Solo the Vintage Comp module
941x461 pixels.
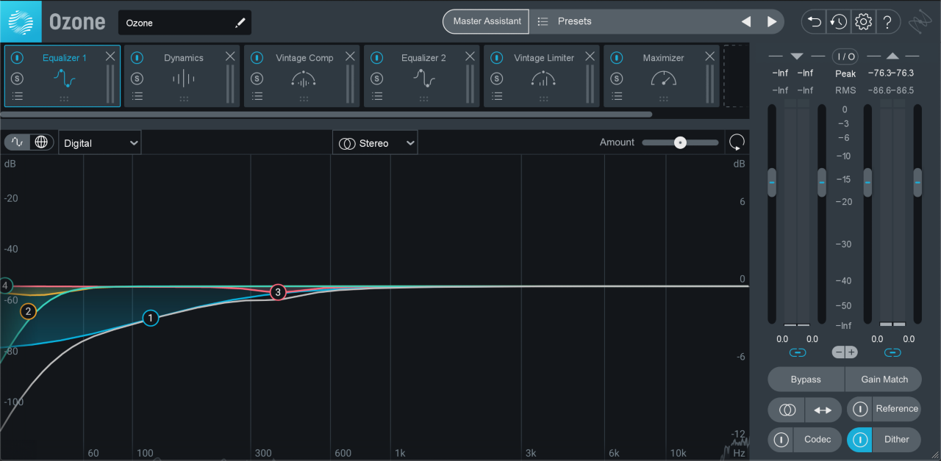(x=257, y=79)
